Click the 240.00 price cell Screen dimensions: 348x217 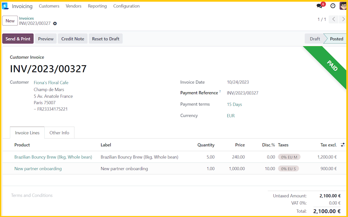click(238, 157)
